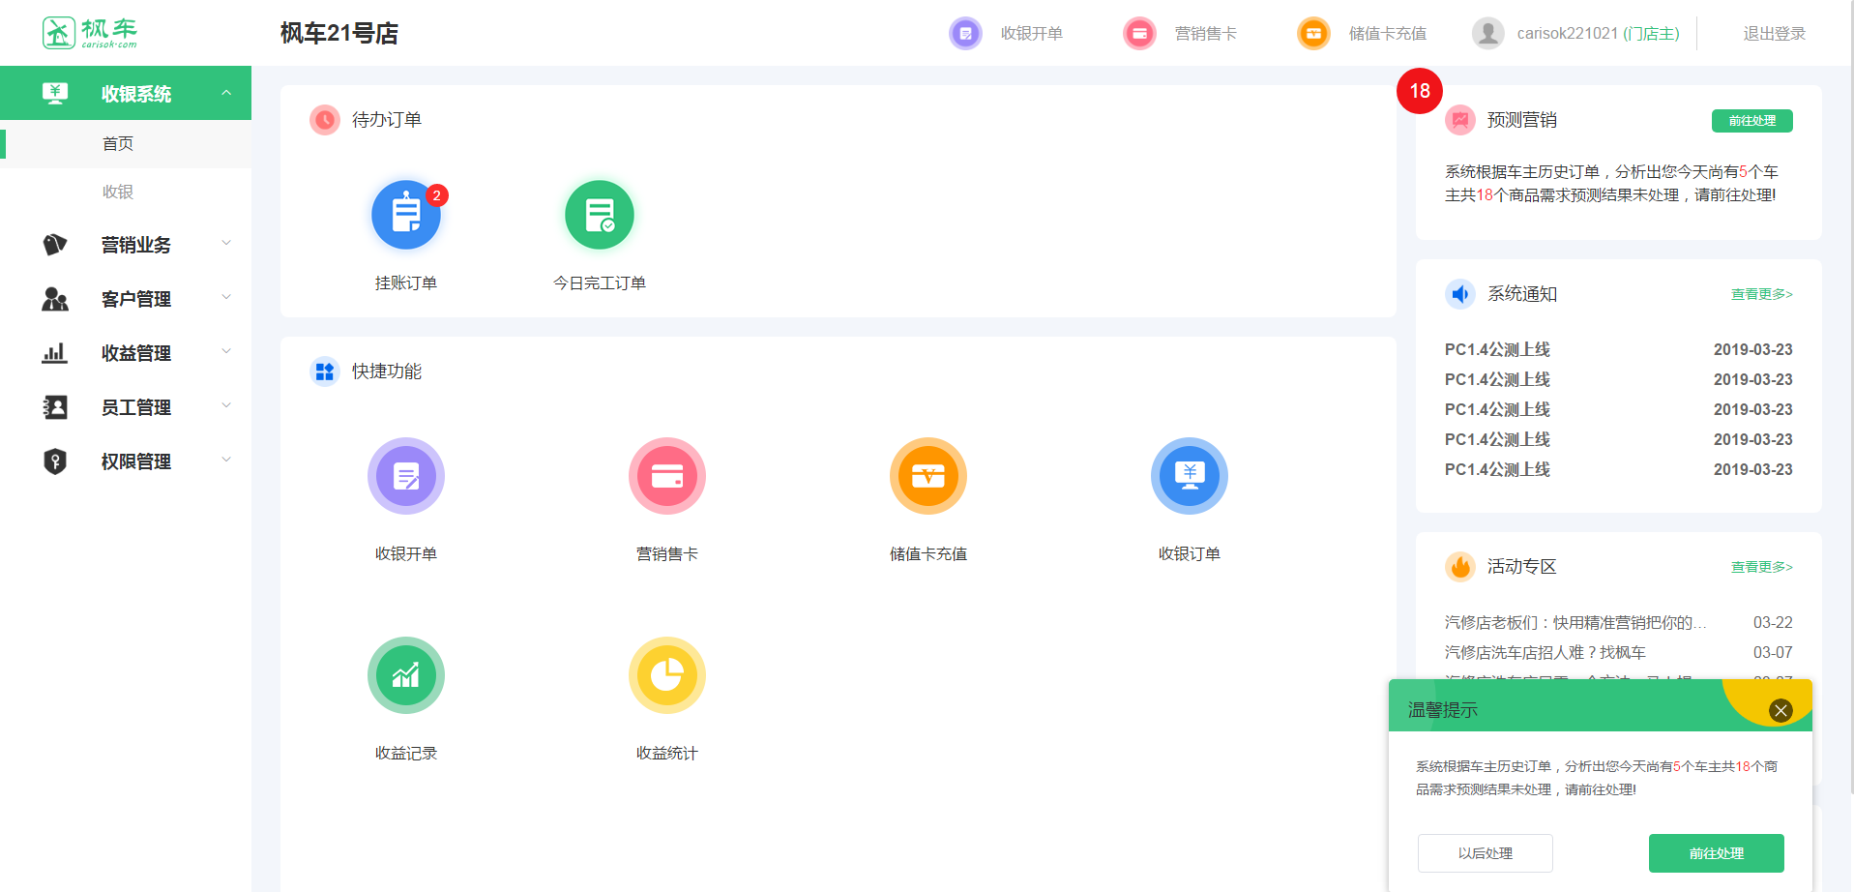Open 查看更多 link under 系统通知

(1761, 294)
